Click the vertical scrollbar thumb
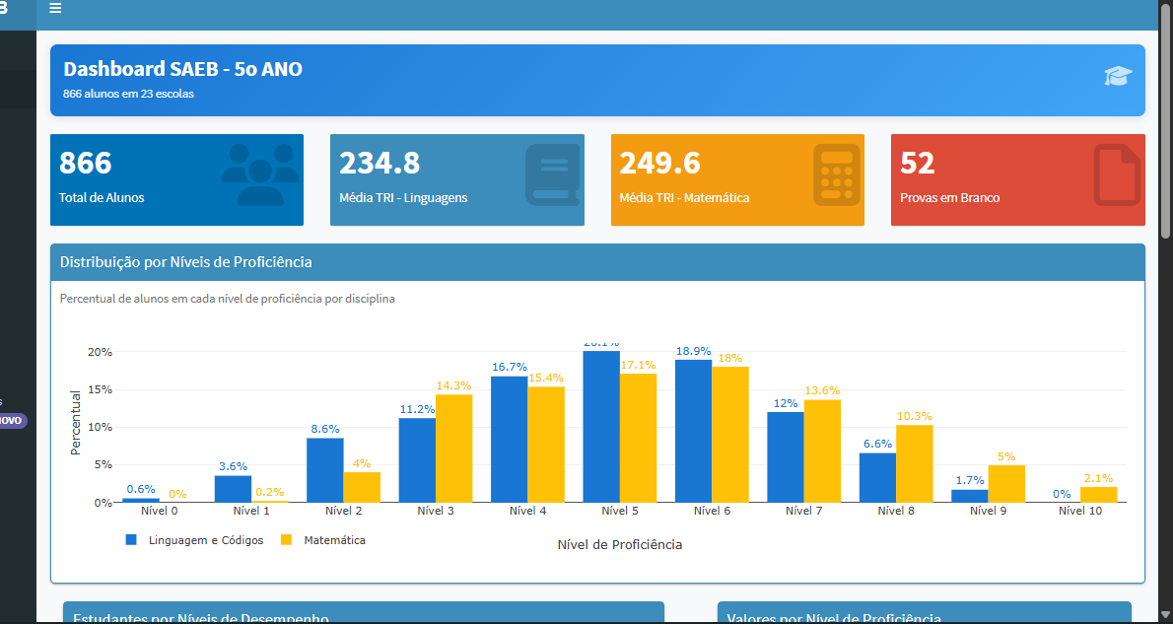Screen dimensions: 1173x624 click(1165, 123)
